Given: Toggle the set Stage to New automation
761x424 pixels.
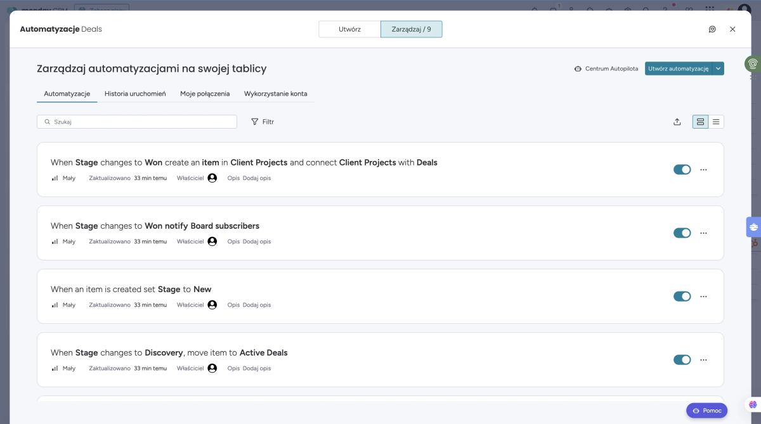Looking at the screenshot, I should point(682,296).
